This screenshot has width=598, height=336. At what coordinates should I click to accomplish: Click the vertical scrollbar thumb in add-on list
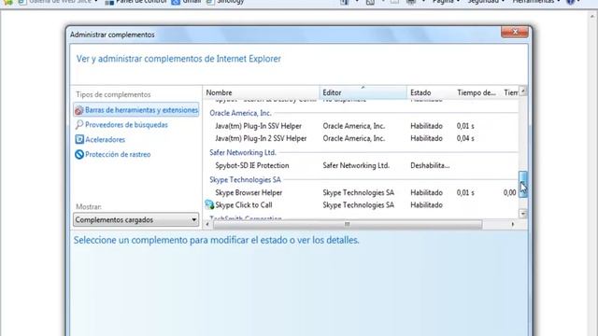(523, 185)
